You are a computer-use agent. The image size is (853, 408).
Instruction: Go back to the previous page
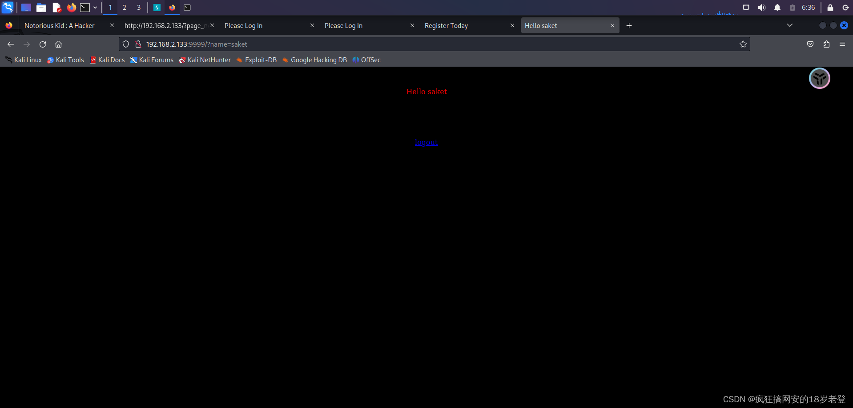[11, 44]
